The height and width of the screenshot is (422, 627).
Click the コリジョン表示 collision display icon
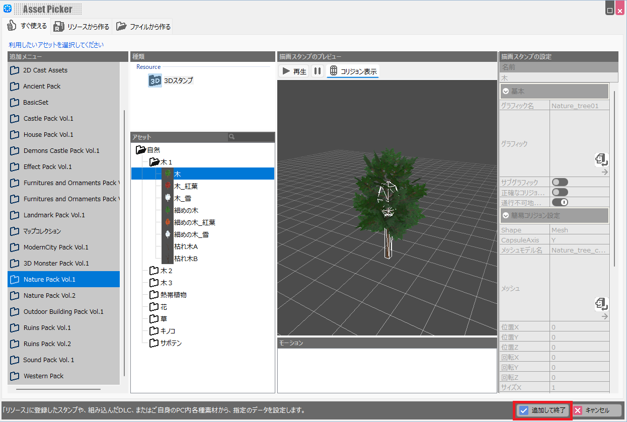coord(333,71)
